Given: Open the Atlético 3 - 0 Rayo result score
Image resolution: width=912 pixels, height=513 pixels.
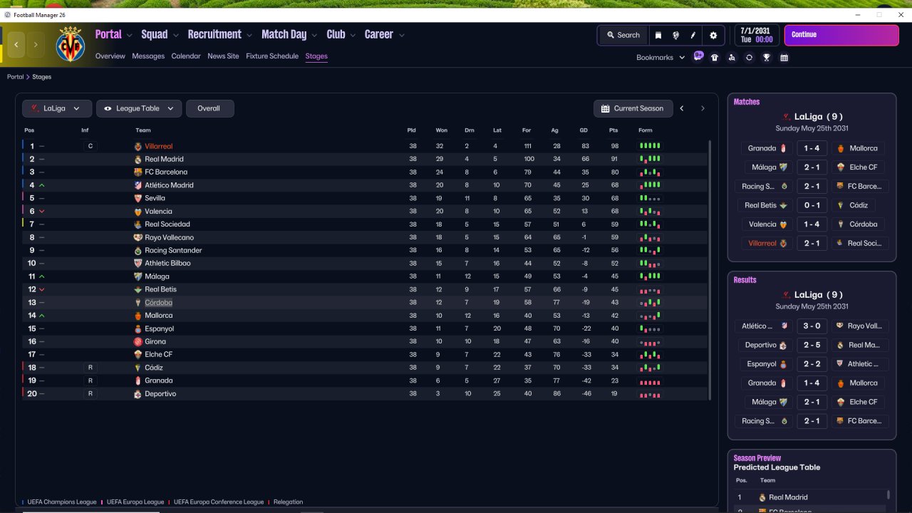Looking at the screenshot, I should [812, 326].
